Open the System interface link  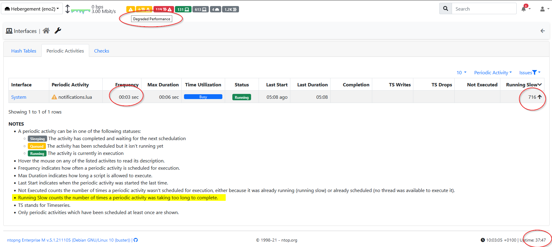19,97
